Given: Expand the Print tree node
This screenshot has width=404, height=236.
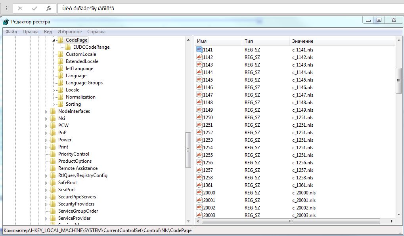Looking at the screenshot, I should click(46, 147).
